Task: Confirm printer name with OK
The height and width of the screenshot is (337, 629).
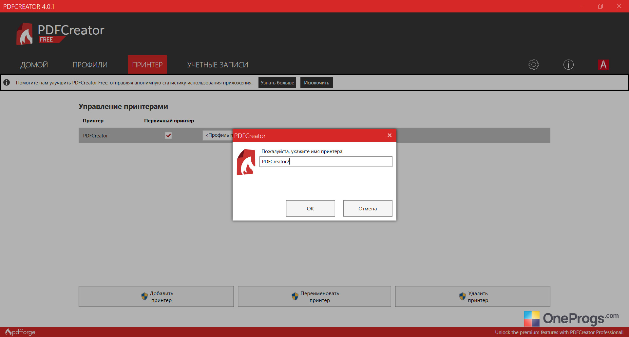Action: 310,208
